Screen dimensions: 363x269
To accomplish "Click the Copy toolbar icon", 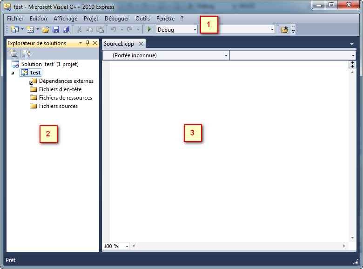I will pos(89,29).
